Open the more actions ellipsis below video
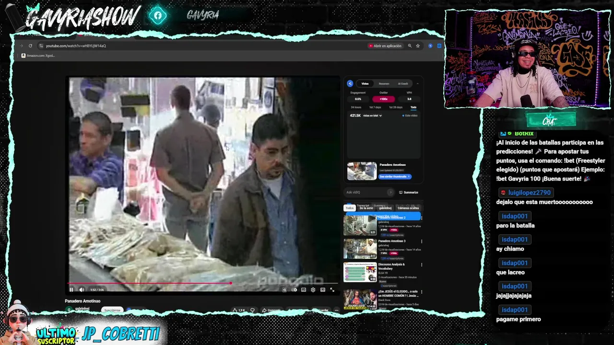The height and width of the screenshot is (345, 614). click(336, 310)
